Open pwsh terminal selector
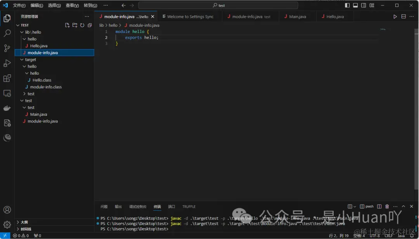Viewport: 419px width, 239px height. point(367,206)
